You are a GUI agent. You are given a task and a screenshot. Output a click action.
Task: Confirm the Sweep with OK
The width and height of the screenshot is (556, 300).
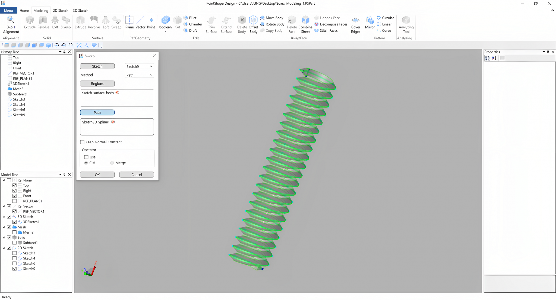(97, 174)
